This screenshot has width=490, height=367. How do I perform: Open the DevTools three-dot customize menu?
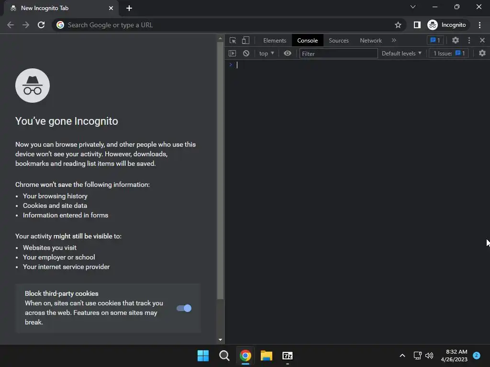pyautogui.click(x=469, y=40)
